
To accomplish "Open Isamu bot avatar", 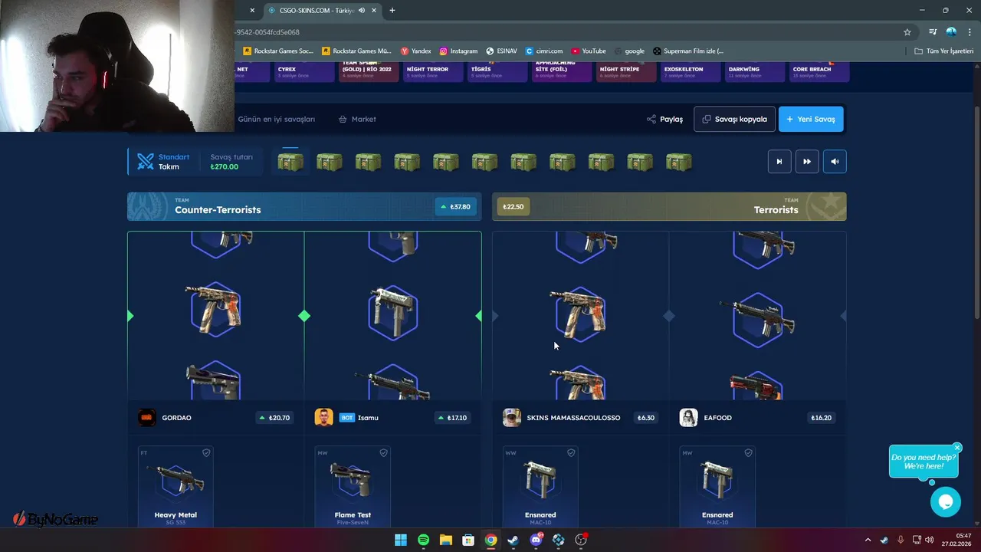I will (323, 418).
